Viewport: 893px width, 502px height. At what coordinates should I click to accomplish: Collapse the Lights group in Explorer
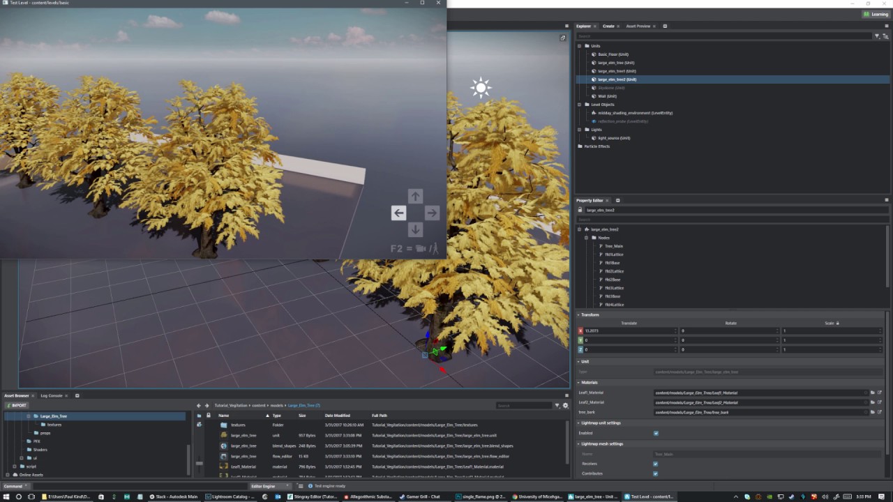579,130
